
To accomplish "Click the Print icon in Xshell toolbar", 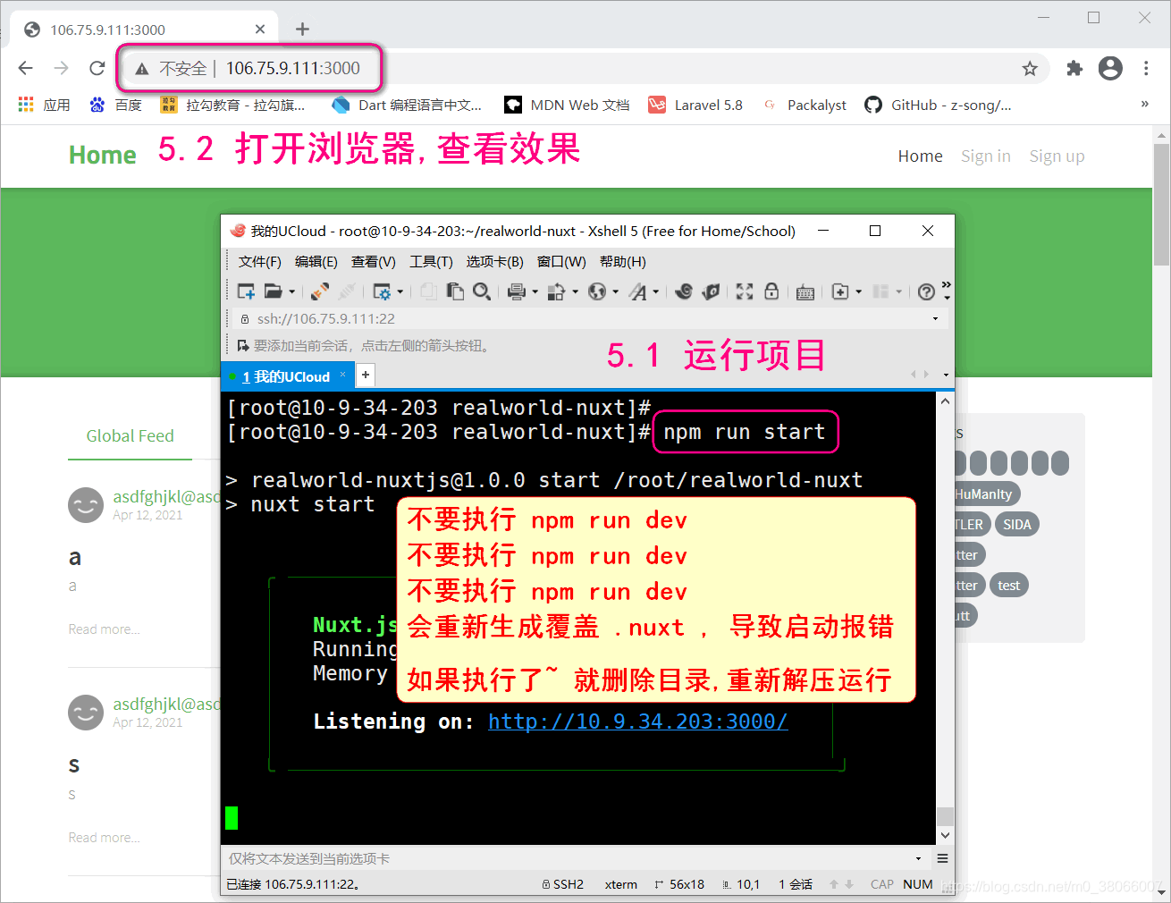I will [x=516, y=291].
